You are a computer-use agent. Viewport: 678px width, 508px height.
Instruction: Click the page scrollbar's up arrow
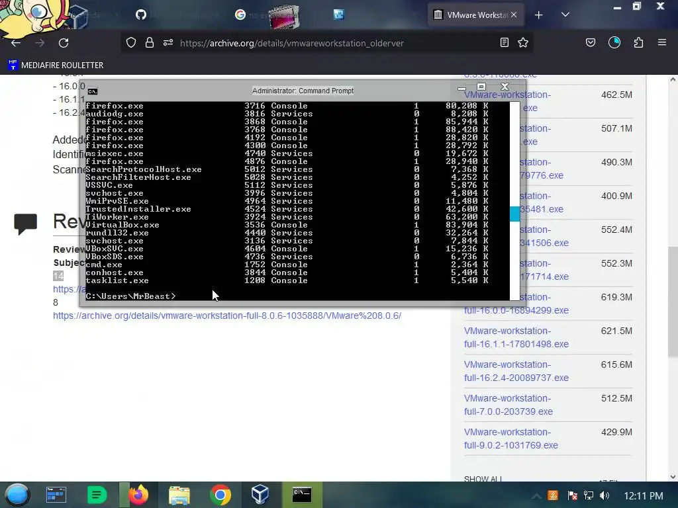[673, 79]
